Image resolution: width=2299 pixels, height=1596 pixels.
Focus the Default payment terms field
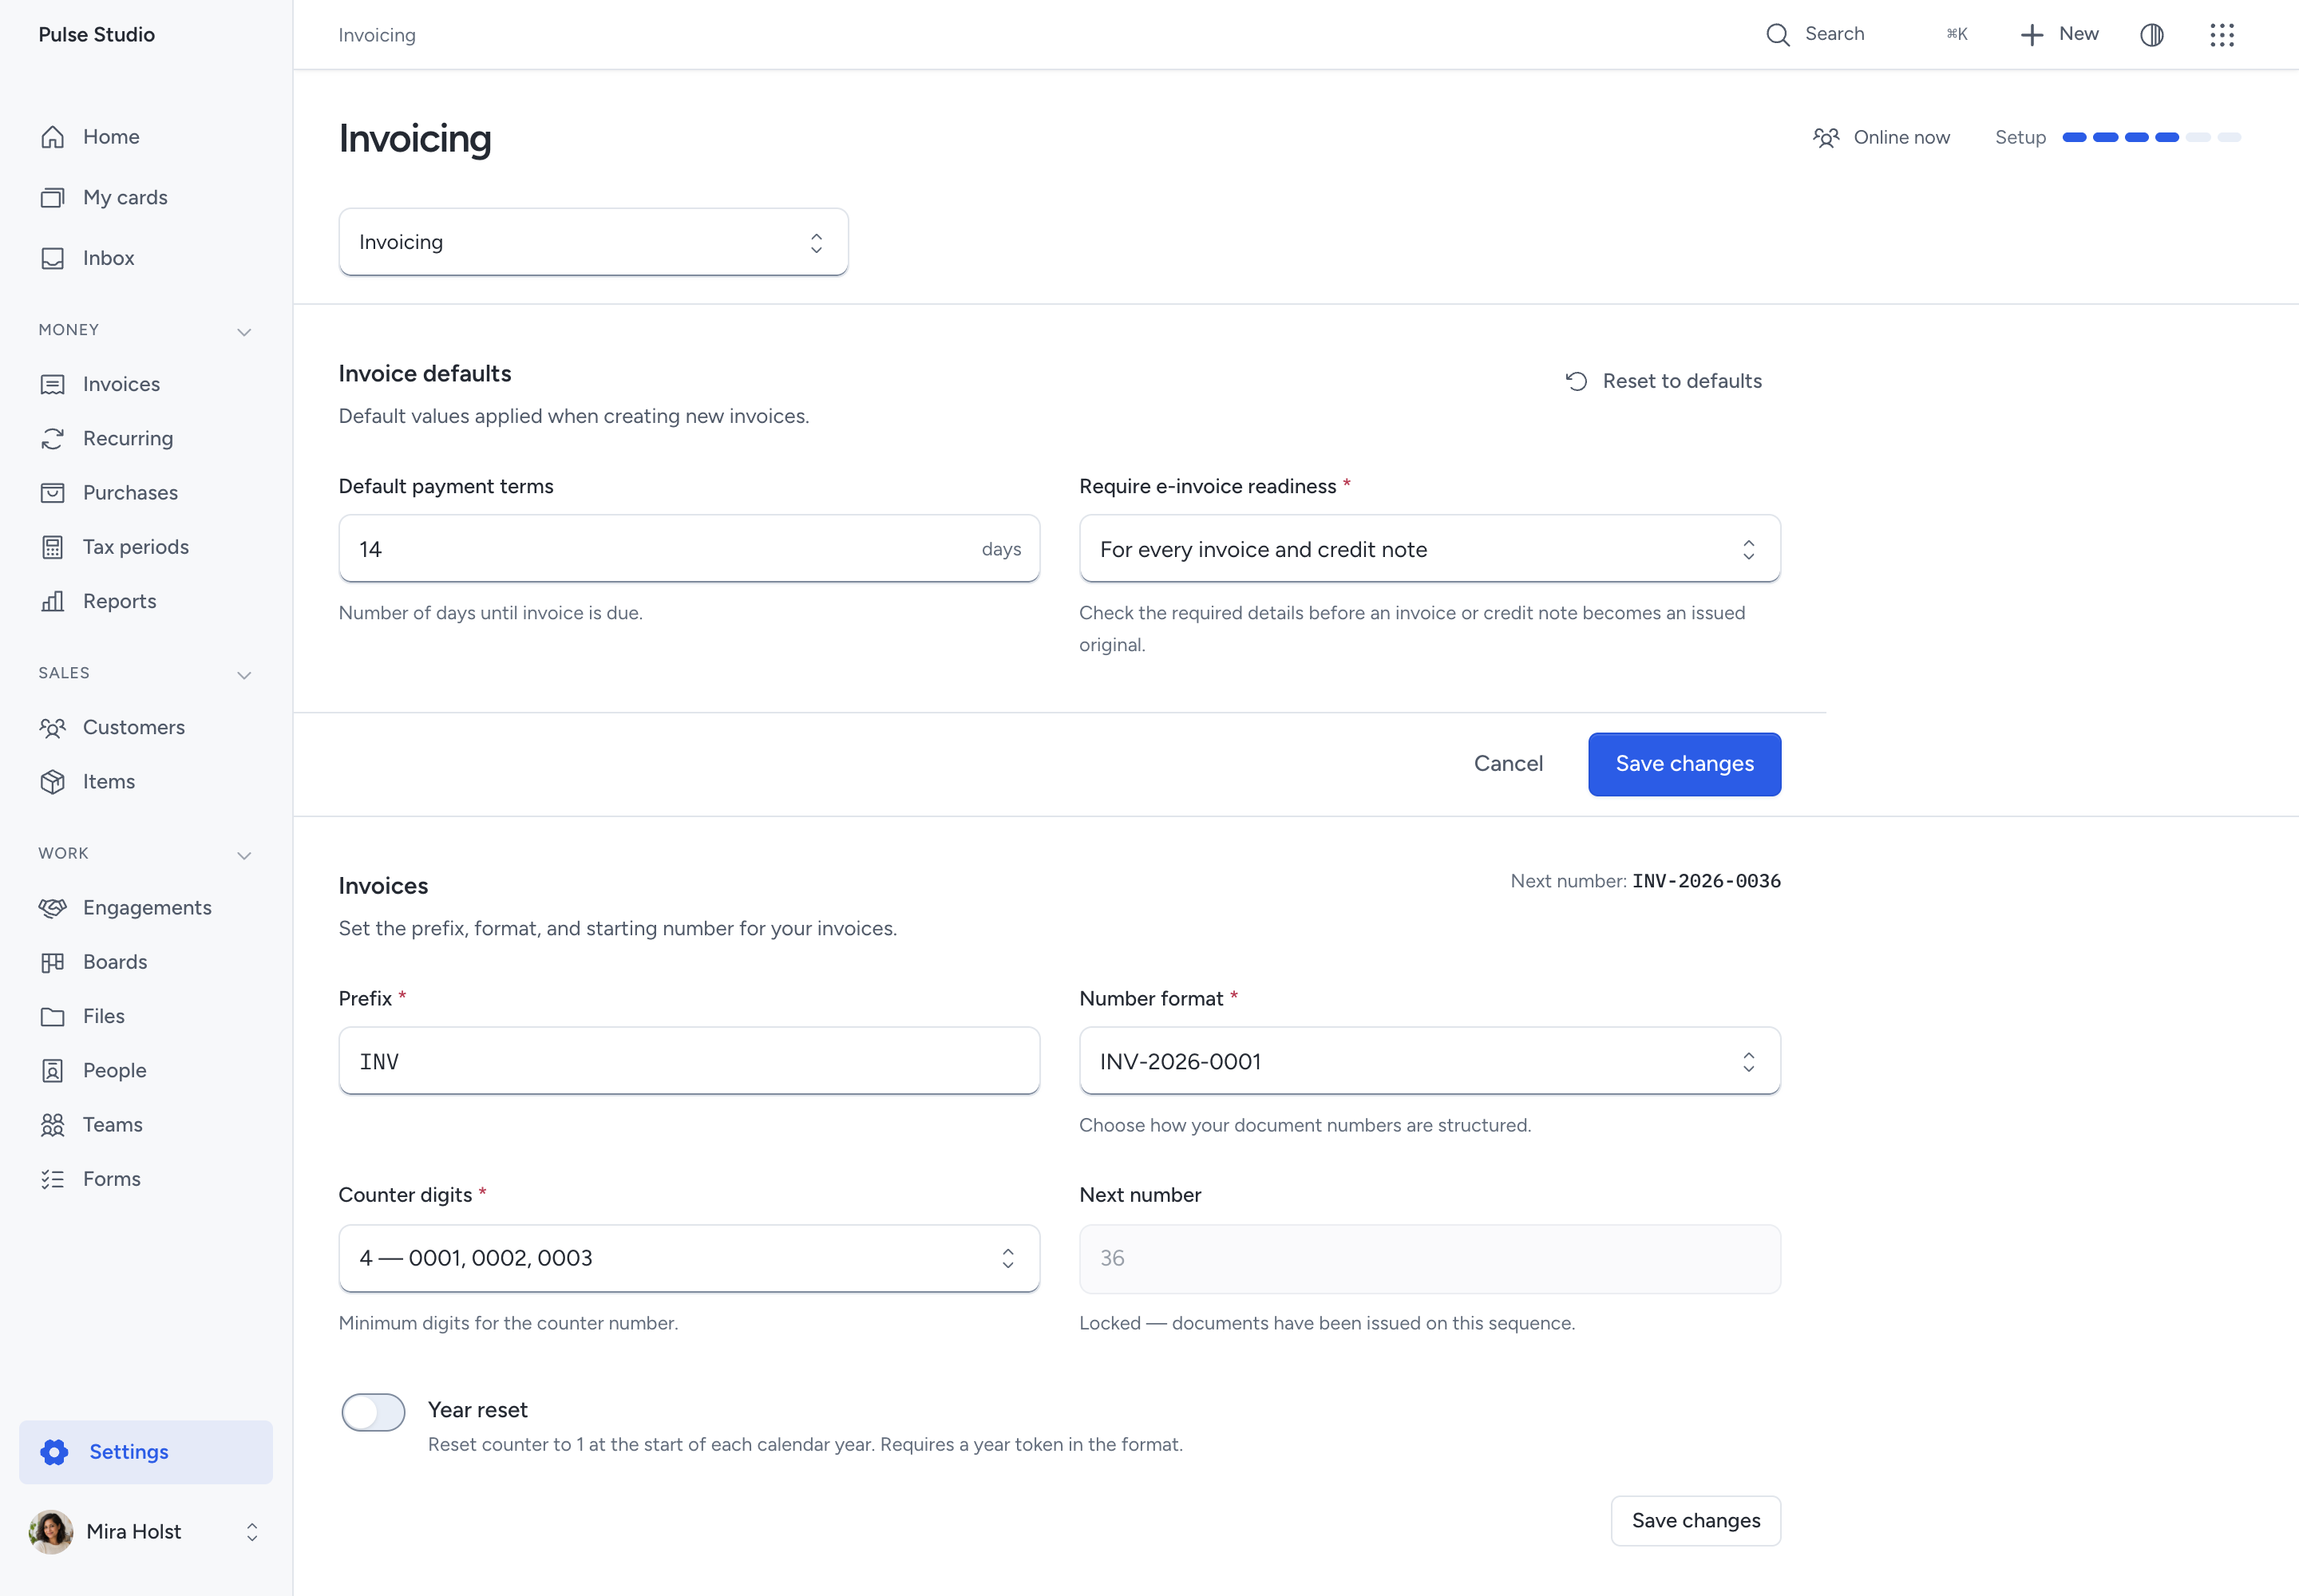coord(689,549)
